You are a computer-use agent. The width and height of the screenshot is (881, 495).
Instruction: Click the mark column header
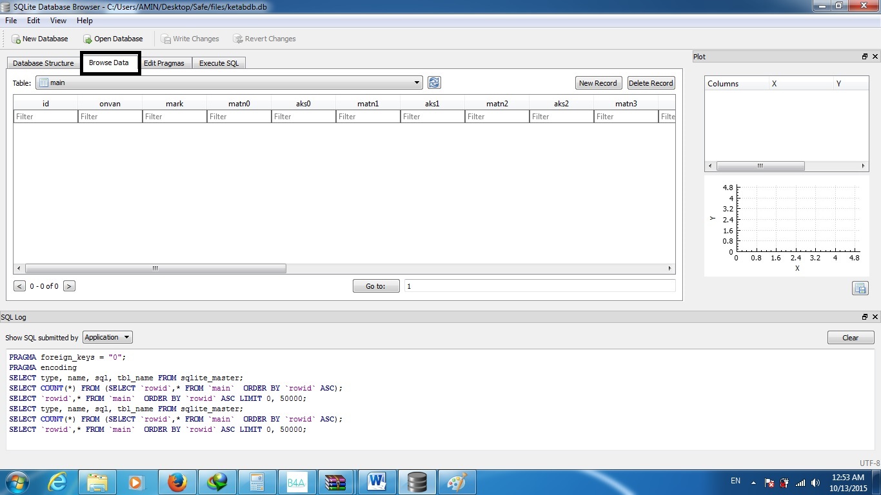tap(175, 103)
